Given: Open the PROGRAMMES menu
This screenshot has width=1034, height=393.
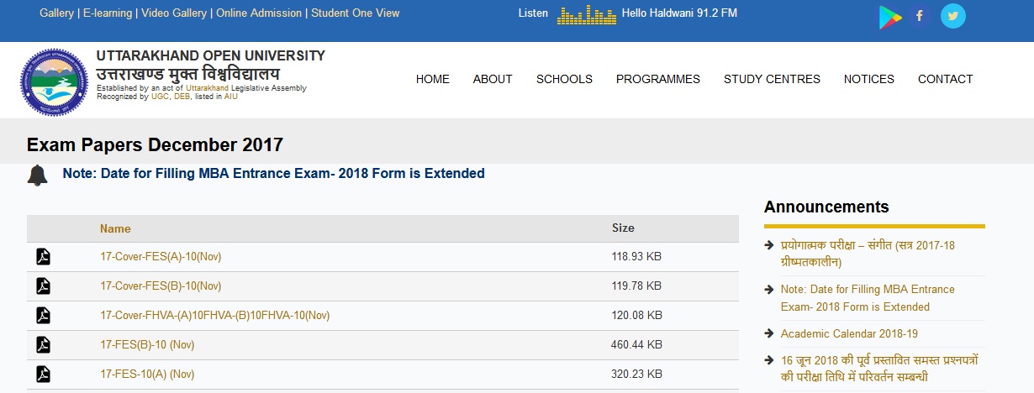Looking at the screenshot, I should point(657,79).
